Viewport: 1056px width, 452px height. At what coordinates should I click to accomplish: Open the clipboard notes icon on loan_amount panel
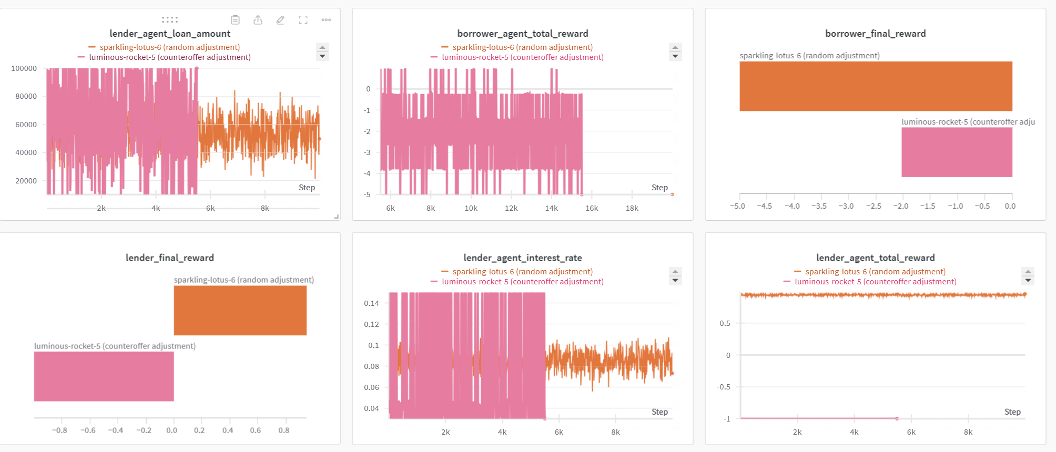235,20
